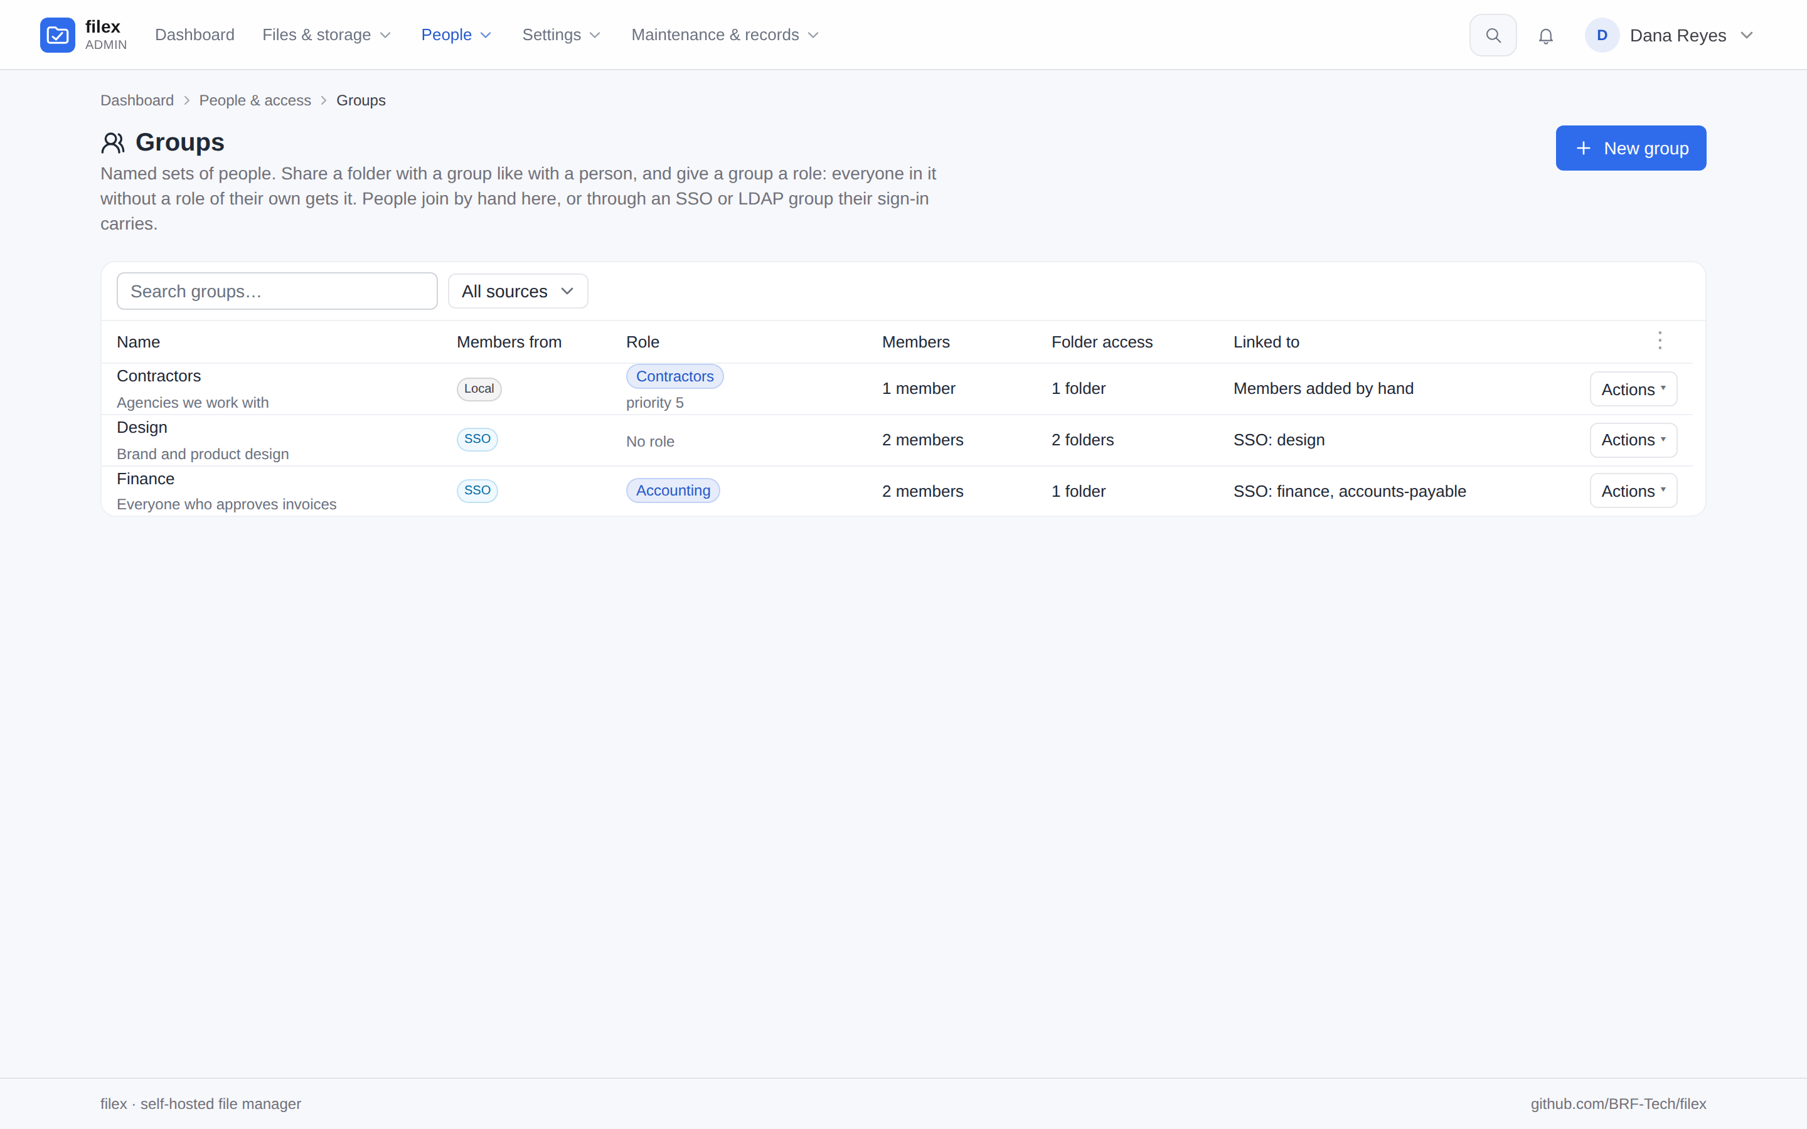This screenshot has width=1807, height=1129.
Task: Click the Linked to column header
Action: click(1266, 342)
